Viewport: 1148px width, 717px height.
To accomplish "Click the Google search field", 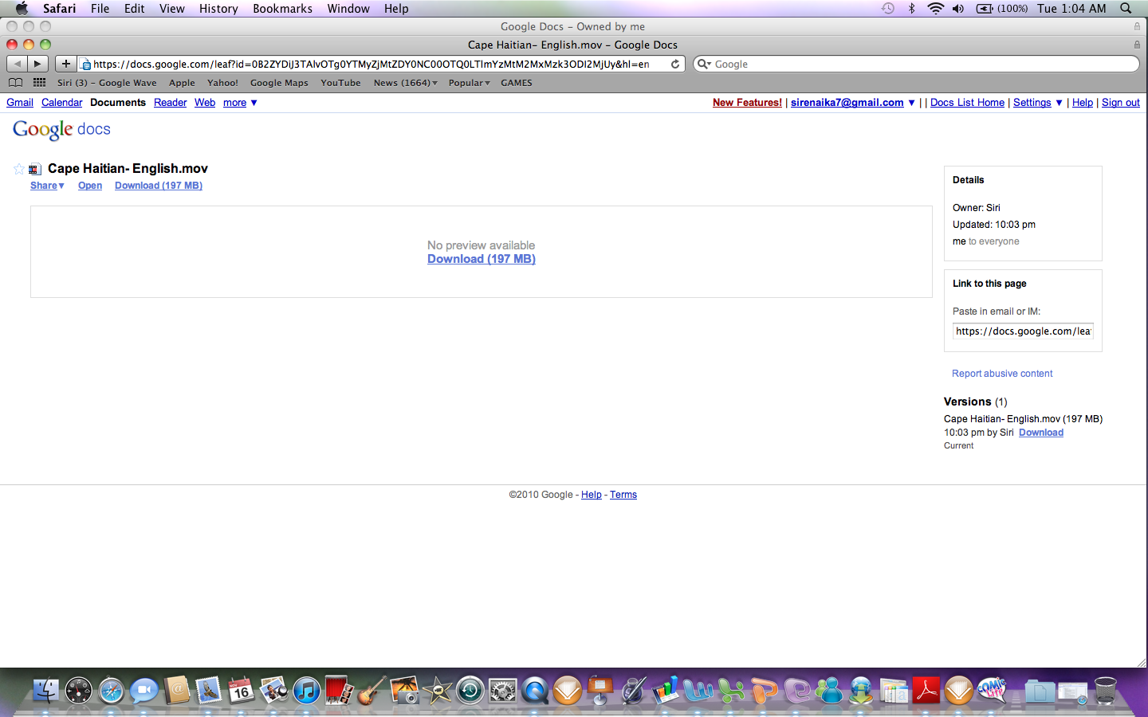I will (917, 64).
